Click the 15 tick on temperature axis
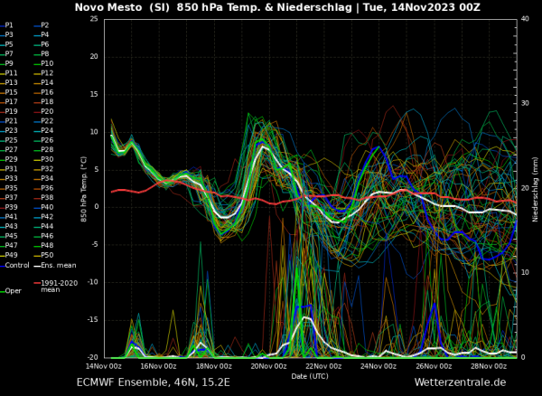 [94, 94]
